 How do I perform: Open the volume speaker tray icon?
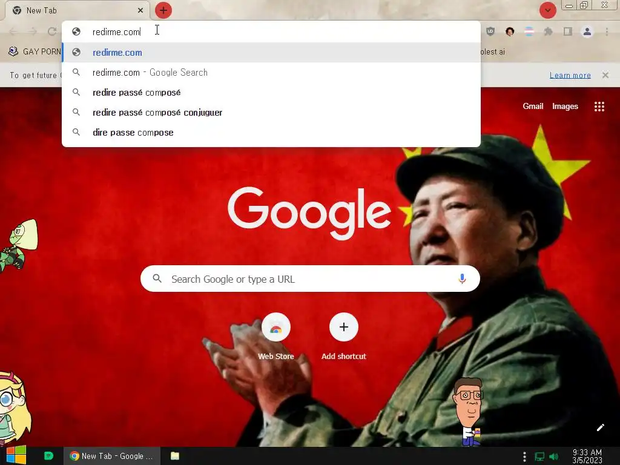554,457
